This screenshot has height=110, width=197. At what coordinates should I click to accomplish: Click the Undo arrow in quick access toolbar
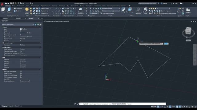pos(23,3)
